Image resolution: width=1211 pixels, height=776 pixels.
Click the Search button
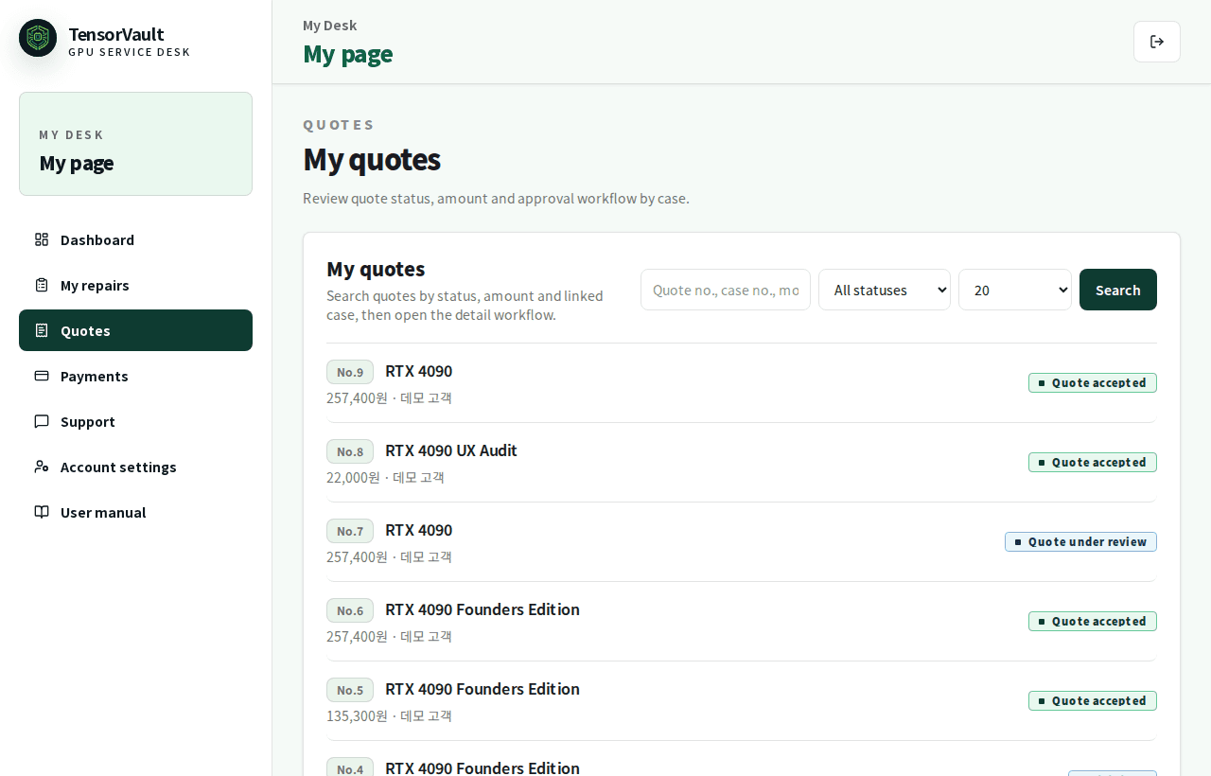coord(1118,290)
